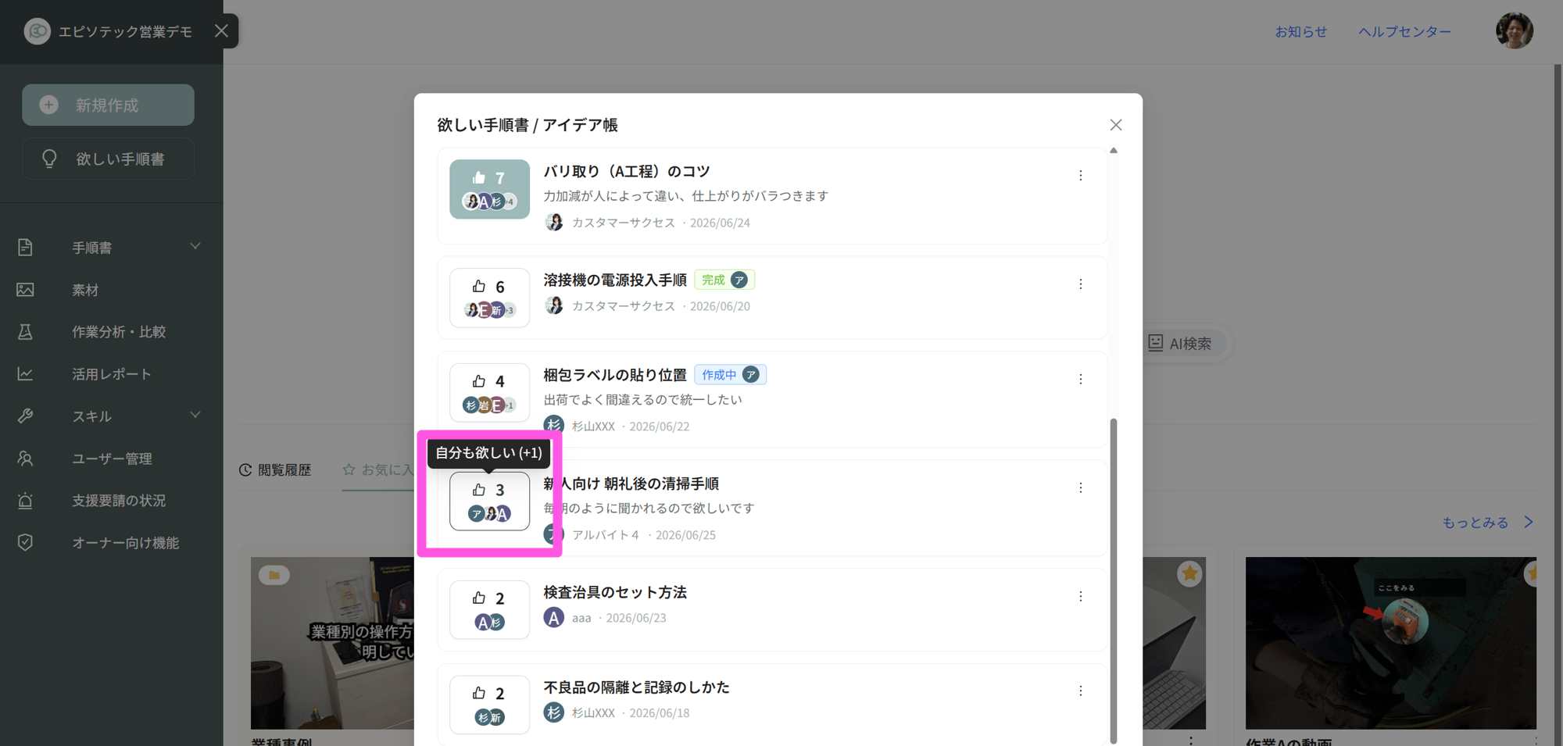Click the カスタマーサクセス avatar dated 2026/06/20
This screenshot has height=746, width=1563.
point(554,306)
